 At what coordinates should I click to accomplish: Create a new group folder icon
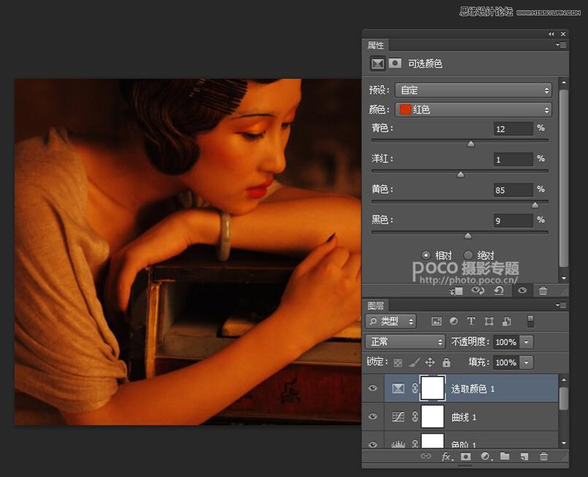[x=505, y=456]
